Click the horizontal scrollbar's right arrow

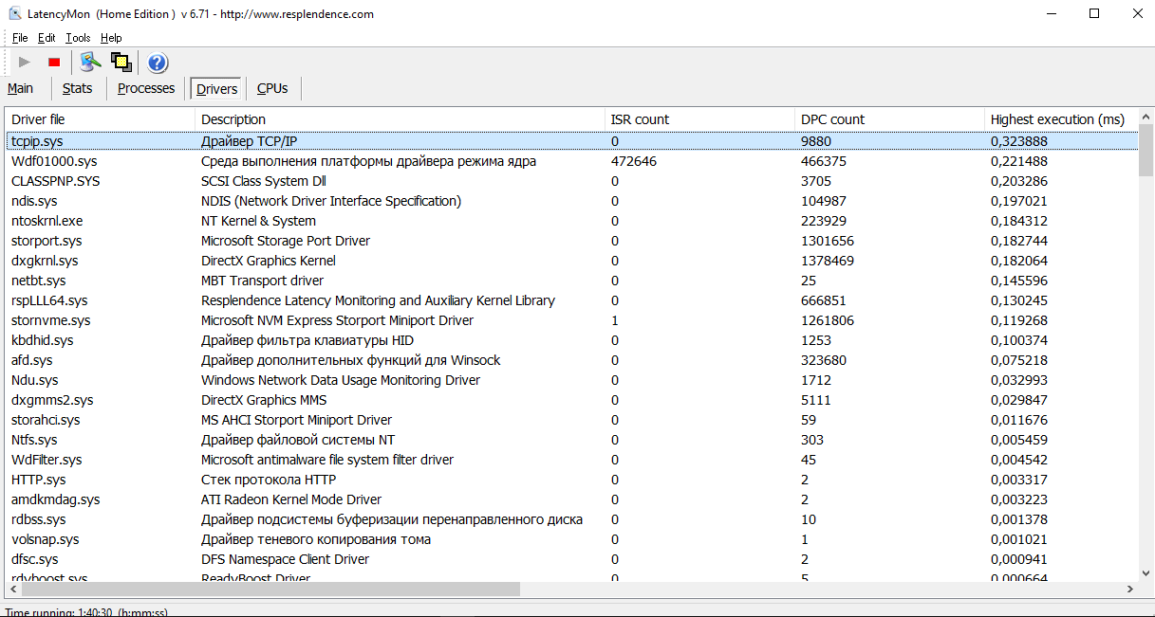(1130, 589)
